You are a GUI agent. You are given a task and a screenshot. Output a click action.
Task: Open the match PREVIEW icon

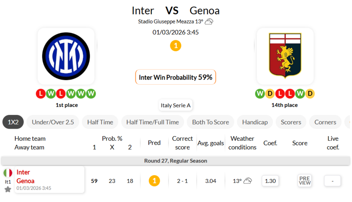coord(305,181)
